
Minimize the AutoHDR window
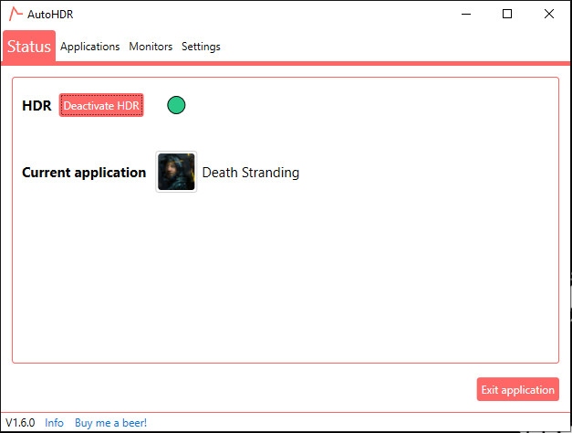(466, 14)
